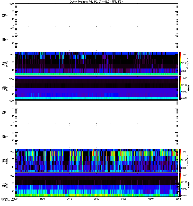The width and height of the screenshot is (193, 206).
Task: Click the y-axis title of the second thb panel
Action: [x=5, y=39]
